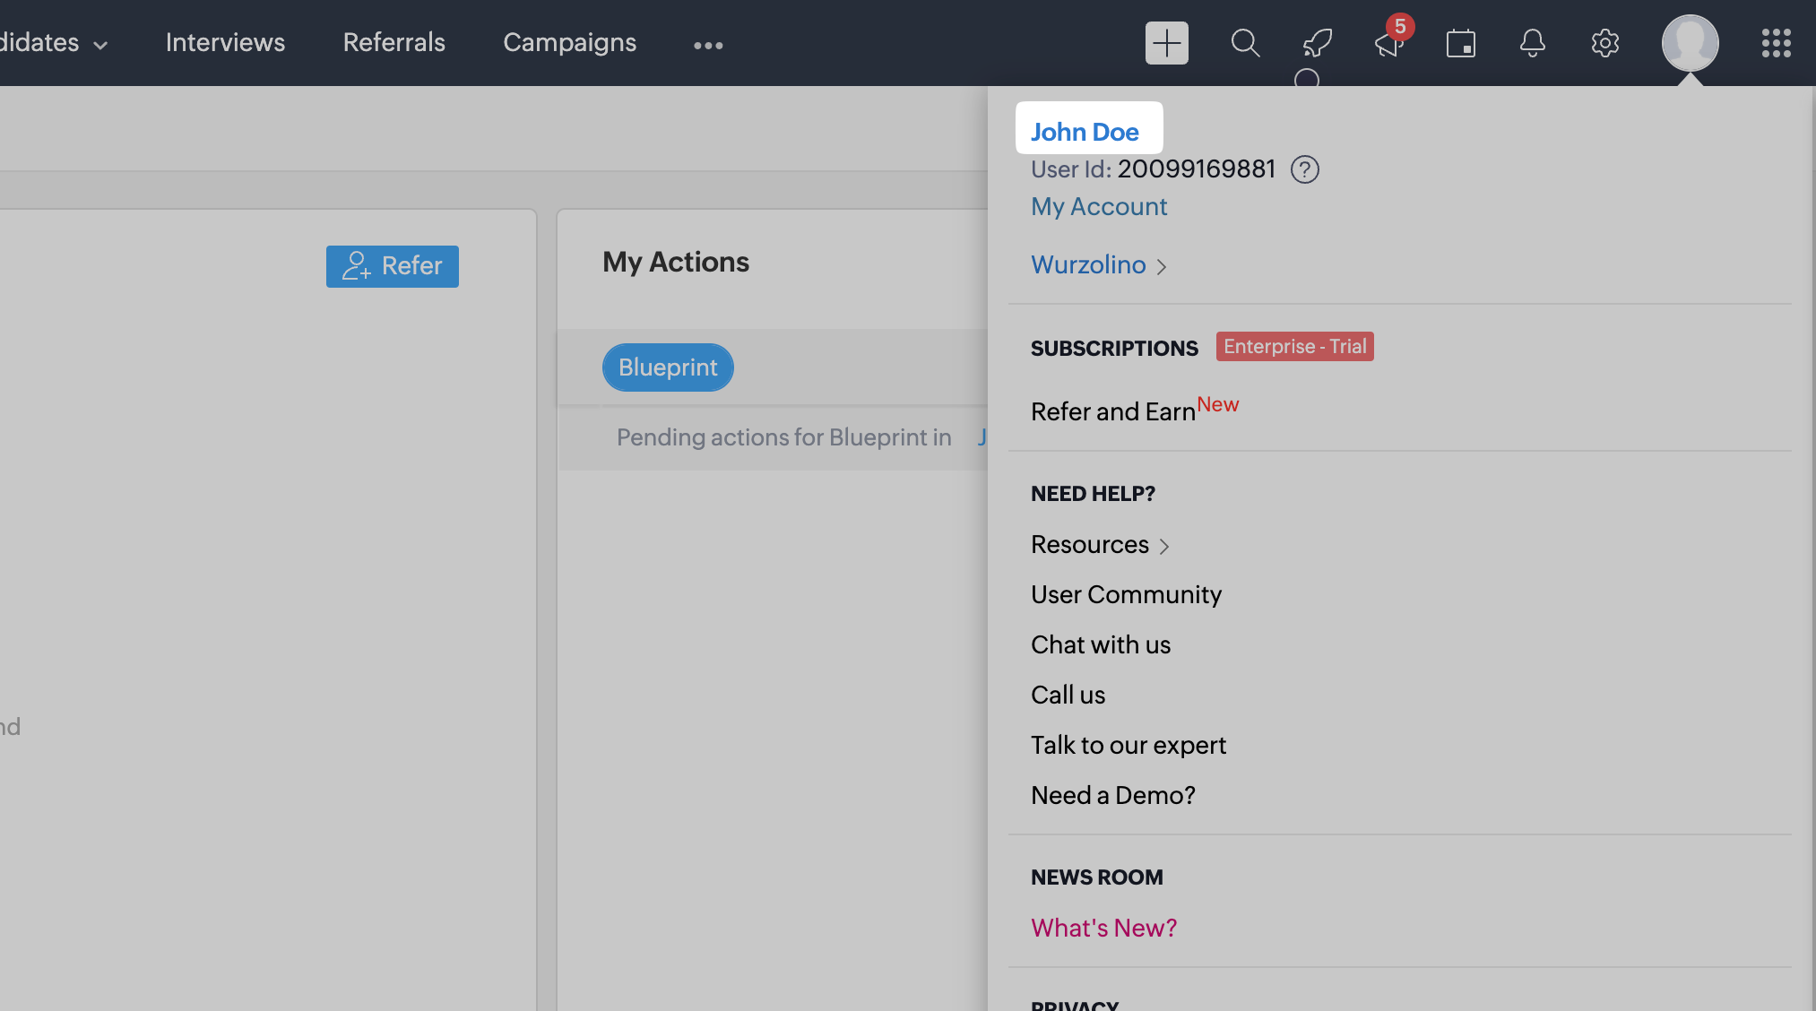Open the more modules ellipsis menu
Screen dimensions: 1816x1011
(708, 45)
